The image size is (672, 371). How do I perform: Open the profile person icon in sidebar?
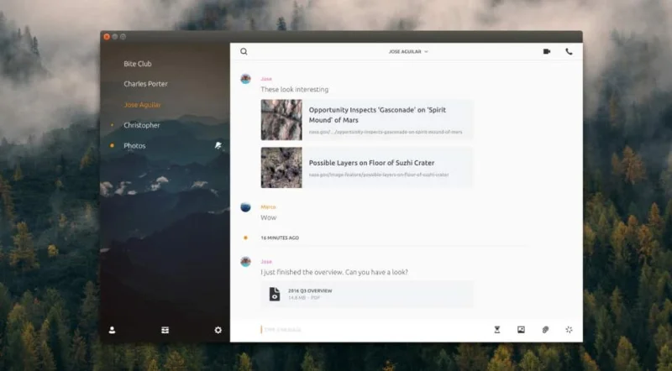[112, 330]
